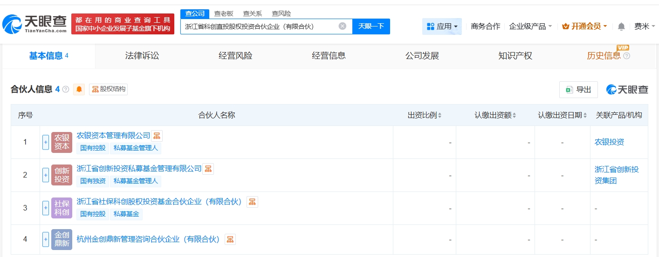Viewport: 659px width, 257px height.
Task: Click into the company search input field
Action: (x=259, y=26)
